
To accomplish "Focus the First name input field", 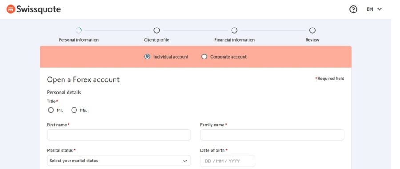I will click(119, 135).
